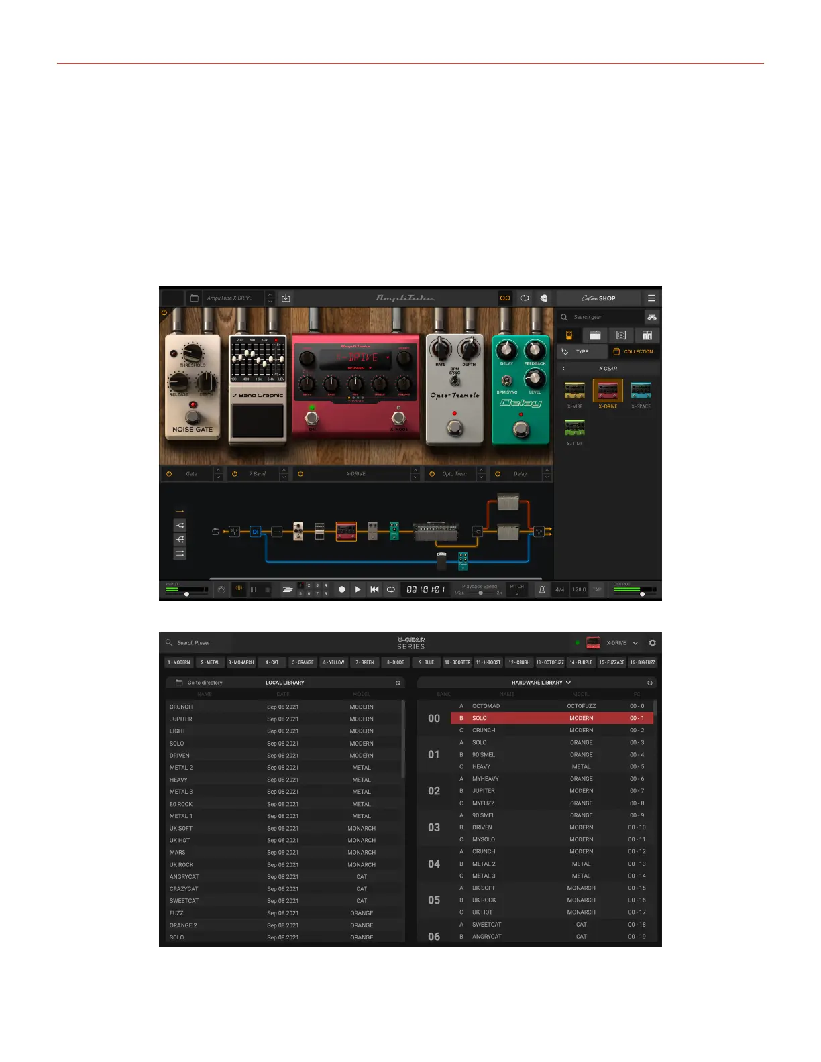Viewport: 821px width, 1062px height.
Task: Toggle power of 7 Band slot
Action: click(235, 474)
